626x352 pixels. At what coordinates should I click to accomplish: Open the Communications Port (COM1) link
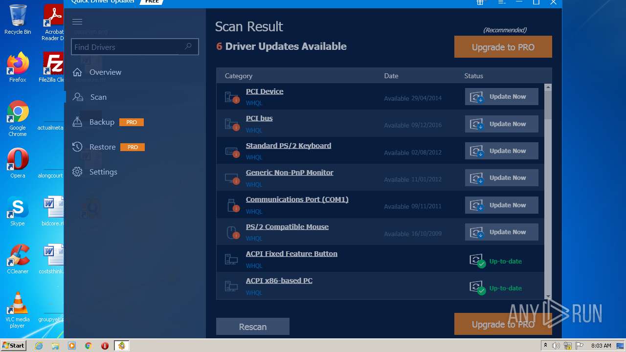click(x=297, y=199)
